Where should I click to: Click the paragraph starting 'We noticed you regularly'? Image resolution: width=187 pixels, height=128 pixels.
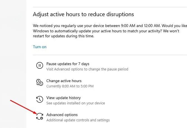[x=110, y=31]
